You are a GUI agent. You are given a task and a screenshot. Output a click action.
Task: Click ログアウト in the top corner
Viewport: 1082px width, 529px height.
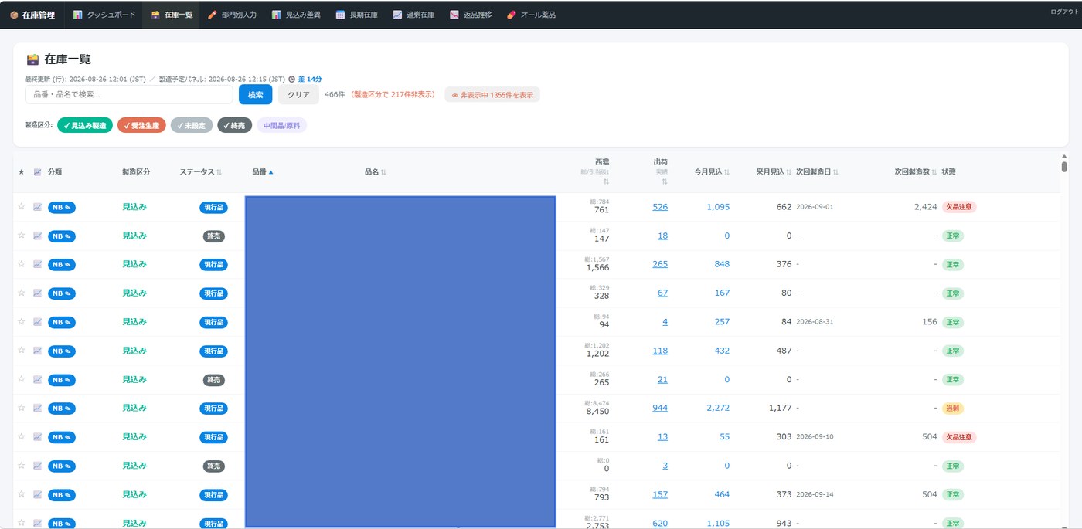point(1063,12)
